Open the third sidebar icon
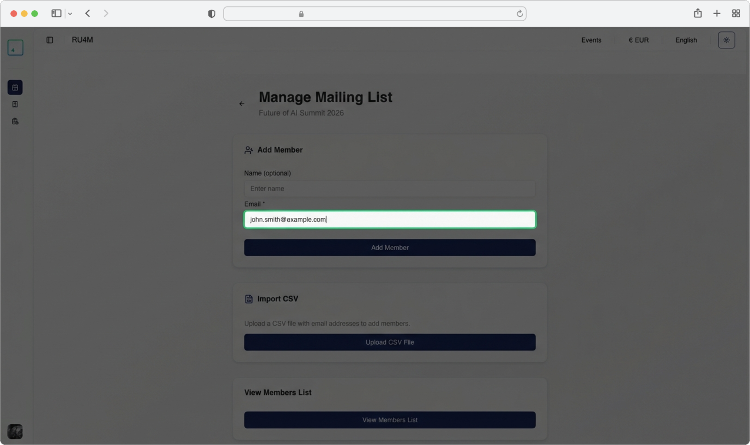 click(x=15, y=121)
